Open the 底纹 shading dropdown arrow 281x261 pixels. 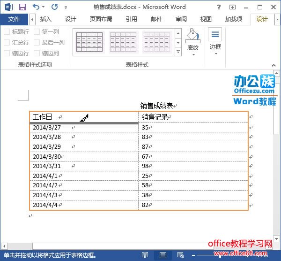(x=193, y=54)
